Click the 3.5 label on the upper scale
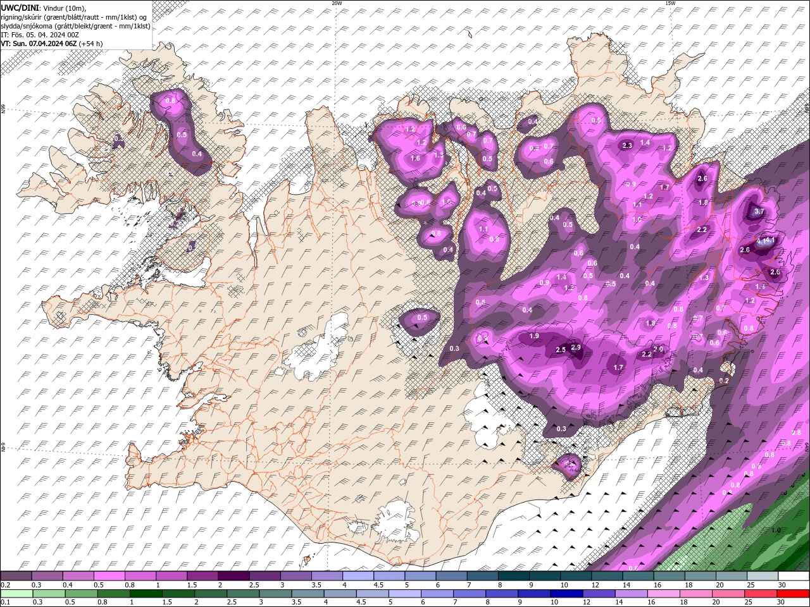Image resolution: width=810 pixels, height=607 pixels. 316,585
